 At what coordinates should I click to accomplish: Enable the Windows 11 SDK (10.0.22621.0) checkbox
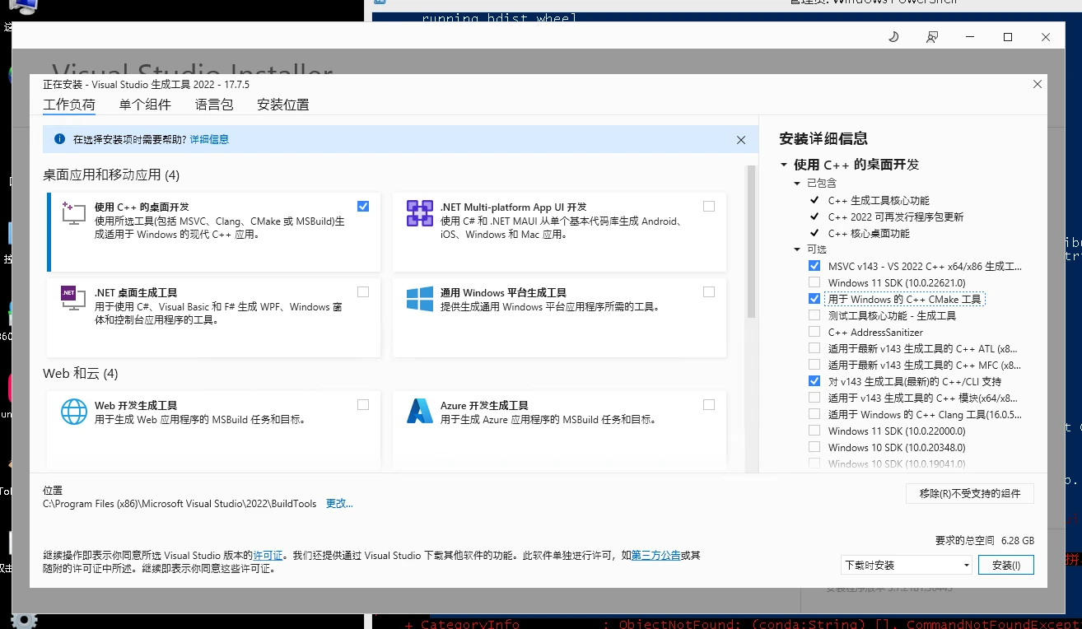(814, 282)
